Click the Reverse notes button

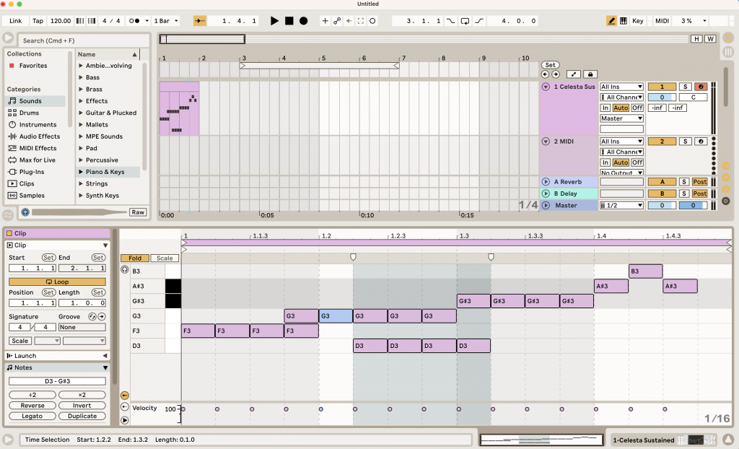(x=32, y=406)
